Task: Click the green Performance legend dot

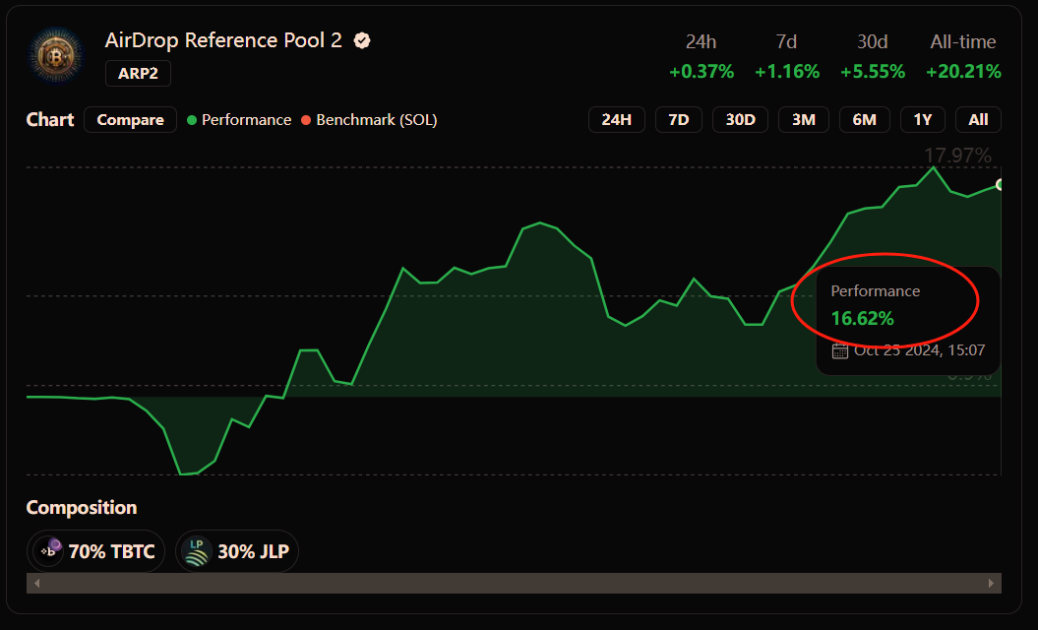Action: (192, 120)
